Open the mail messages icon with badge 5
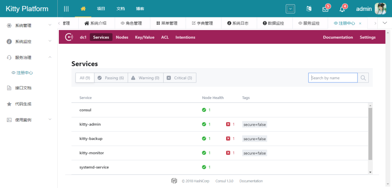 (x=325, y=9)
